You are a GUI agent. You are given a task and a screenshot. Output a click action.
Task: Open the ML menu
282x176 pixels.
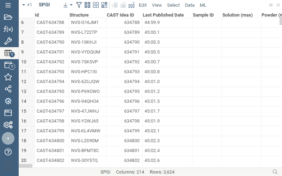[x=203, y=5]
